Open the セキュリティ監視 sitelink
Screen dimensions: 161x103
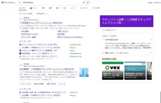tap(28, 37)
